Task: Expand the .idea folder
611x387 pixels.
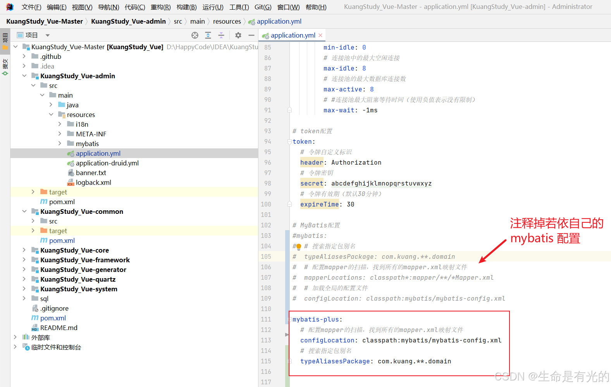Action: [24, 66]
